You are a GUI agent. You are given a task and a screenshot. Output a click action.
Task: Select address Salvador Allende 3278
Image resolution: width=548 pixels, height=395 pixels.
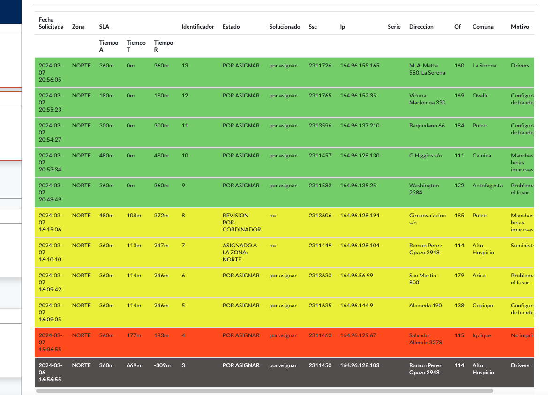tap(426, 339)
